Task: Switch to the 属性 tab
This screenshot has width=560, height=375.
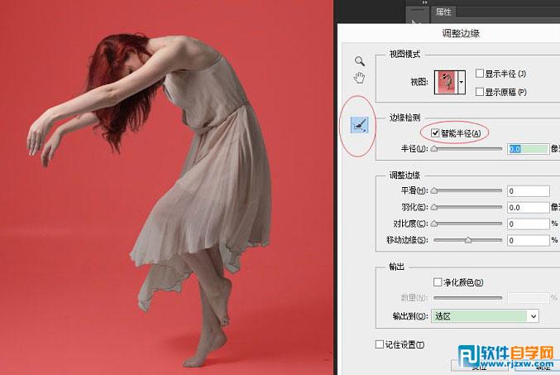Action: (x=443, y=12)
